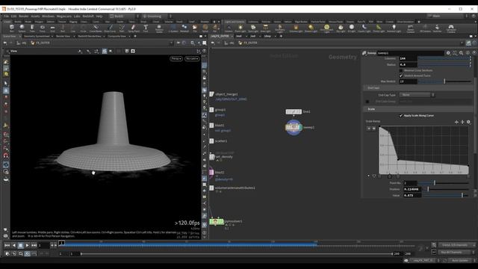Open the Render menu

[x=23, y=16]
